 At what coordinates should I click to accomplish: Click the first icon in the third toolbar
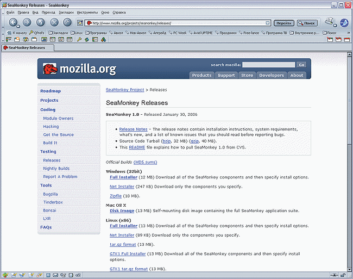point(9,40)
